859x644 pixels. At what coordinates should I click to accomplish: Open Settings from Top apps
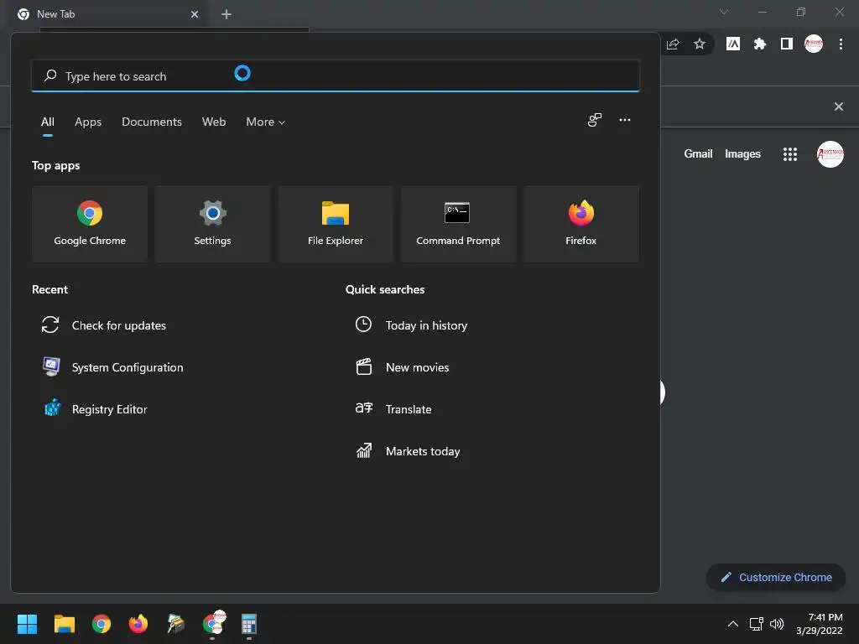(x=212, y=224)
